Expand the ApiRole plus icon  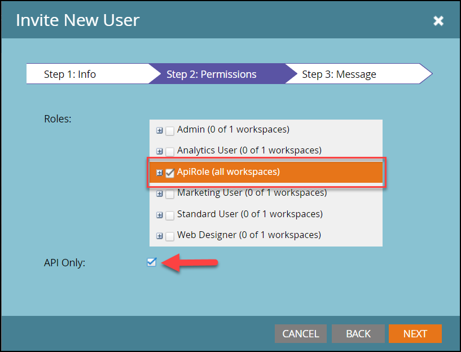(160, 173)
